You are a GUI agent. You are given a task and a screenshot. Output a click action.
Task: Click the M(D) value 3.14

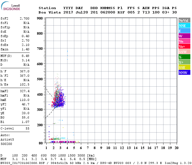(x=26, y=61)
